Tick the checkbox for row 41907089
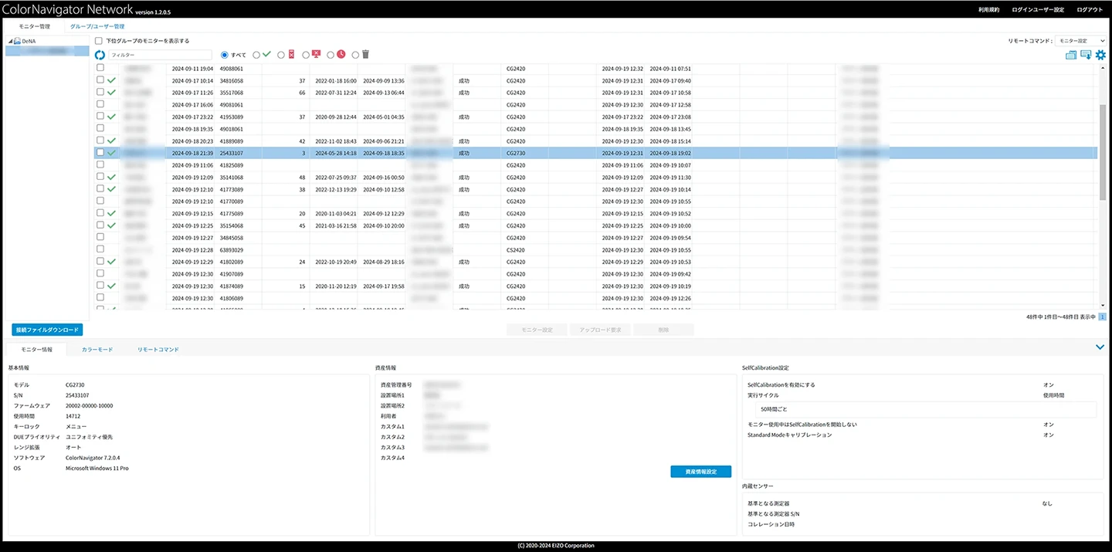This screenshot has width=1112, height=552. click(100, 273)
